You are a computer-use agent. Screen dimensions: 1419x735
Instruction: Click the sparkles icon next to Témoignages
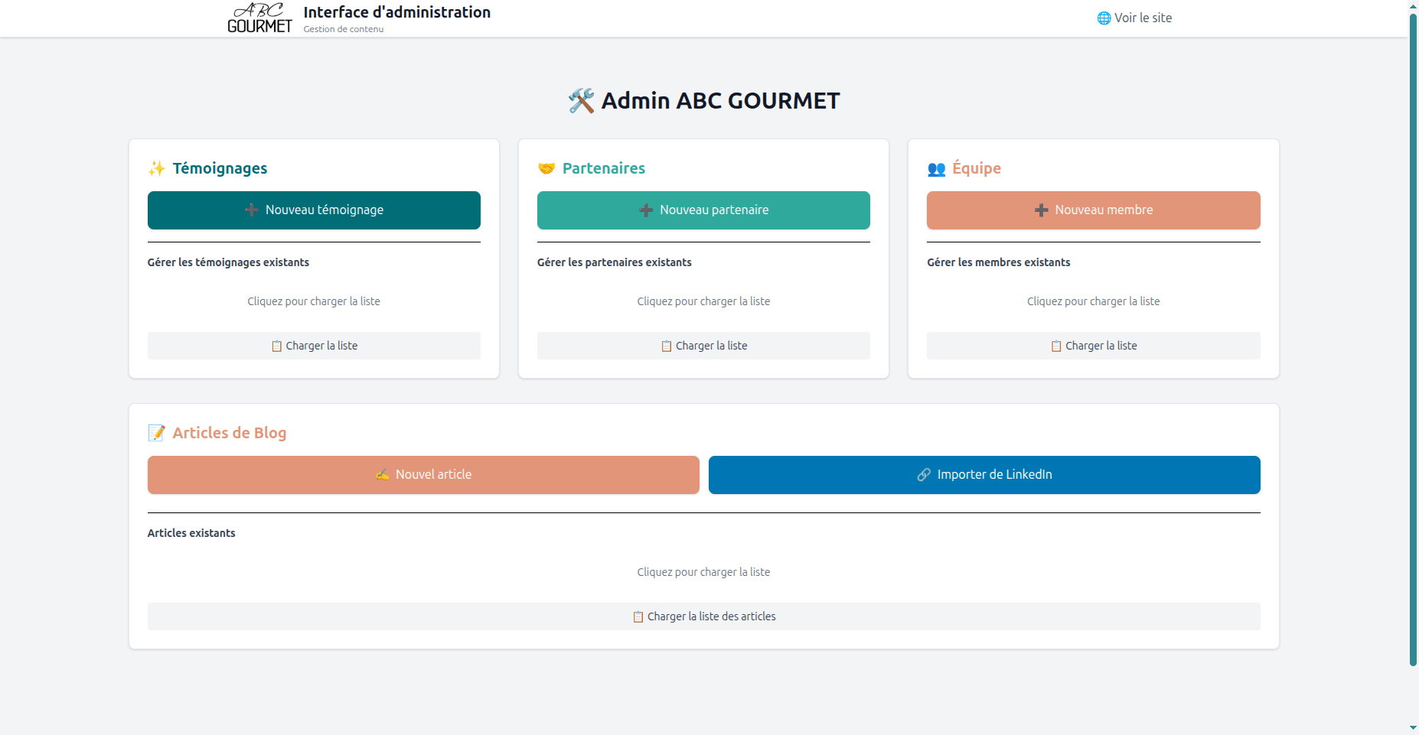(157, 168)
